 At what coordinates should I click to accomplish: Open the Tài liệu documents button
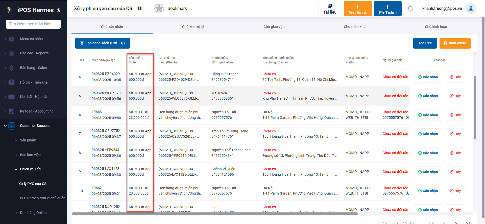(330, 9)
